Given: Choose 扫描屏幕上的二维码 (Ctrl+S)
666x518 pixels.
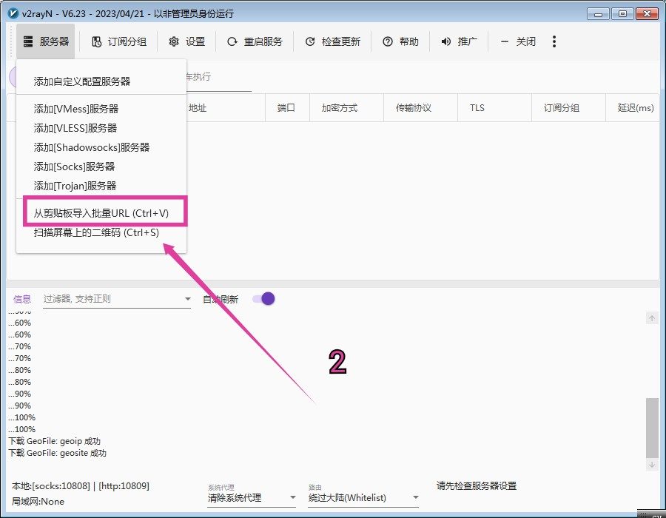Looking at the screenshot, I should [x=101, y=232].
